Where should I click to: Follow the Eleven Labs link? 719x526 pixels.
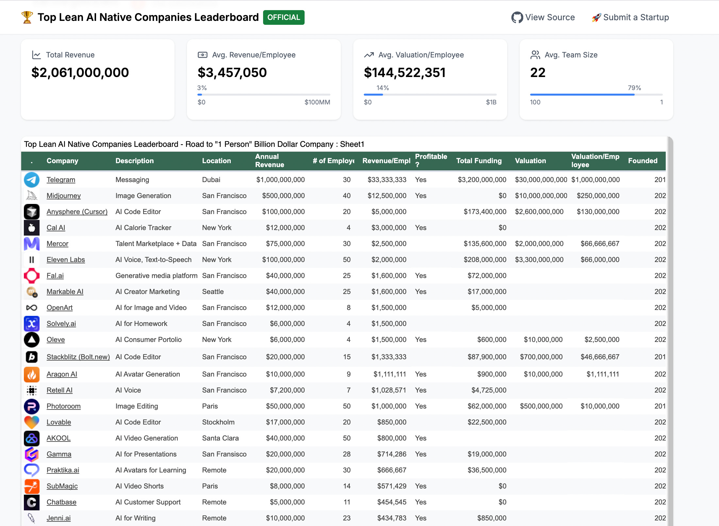tap(65, 260)
